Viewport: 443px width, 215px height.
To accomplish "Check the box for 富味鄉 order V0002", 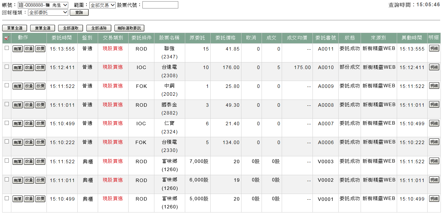I will click(x=7, y=179).
